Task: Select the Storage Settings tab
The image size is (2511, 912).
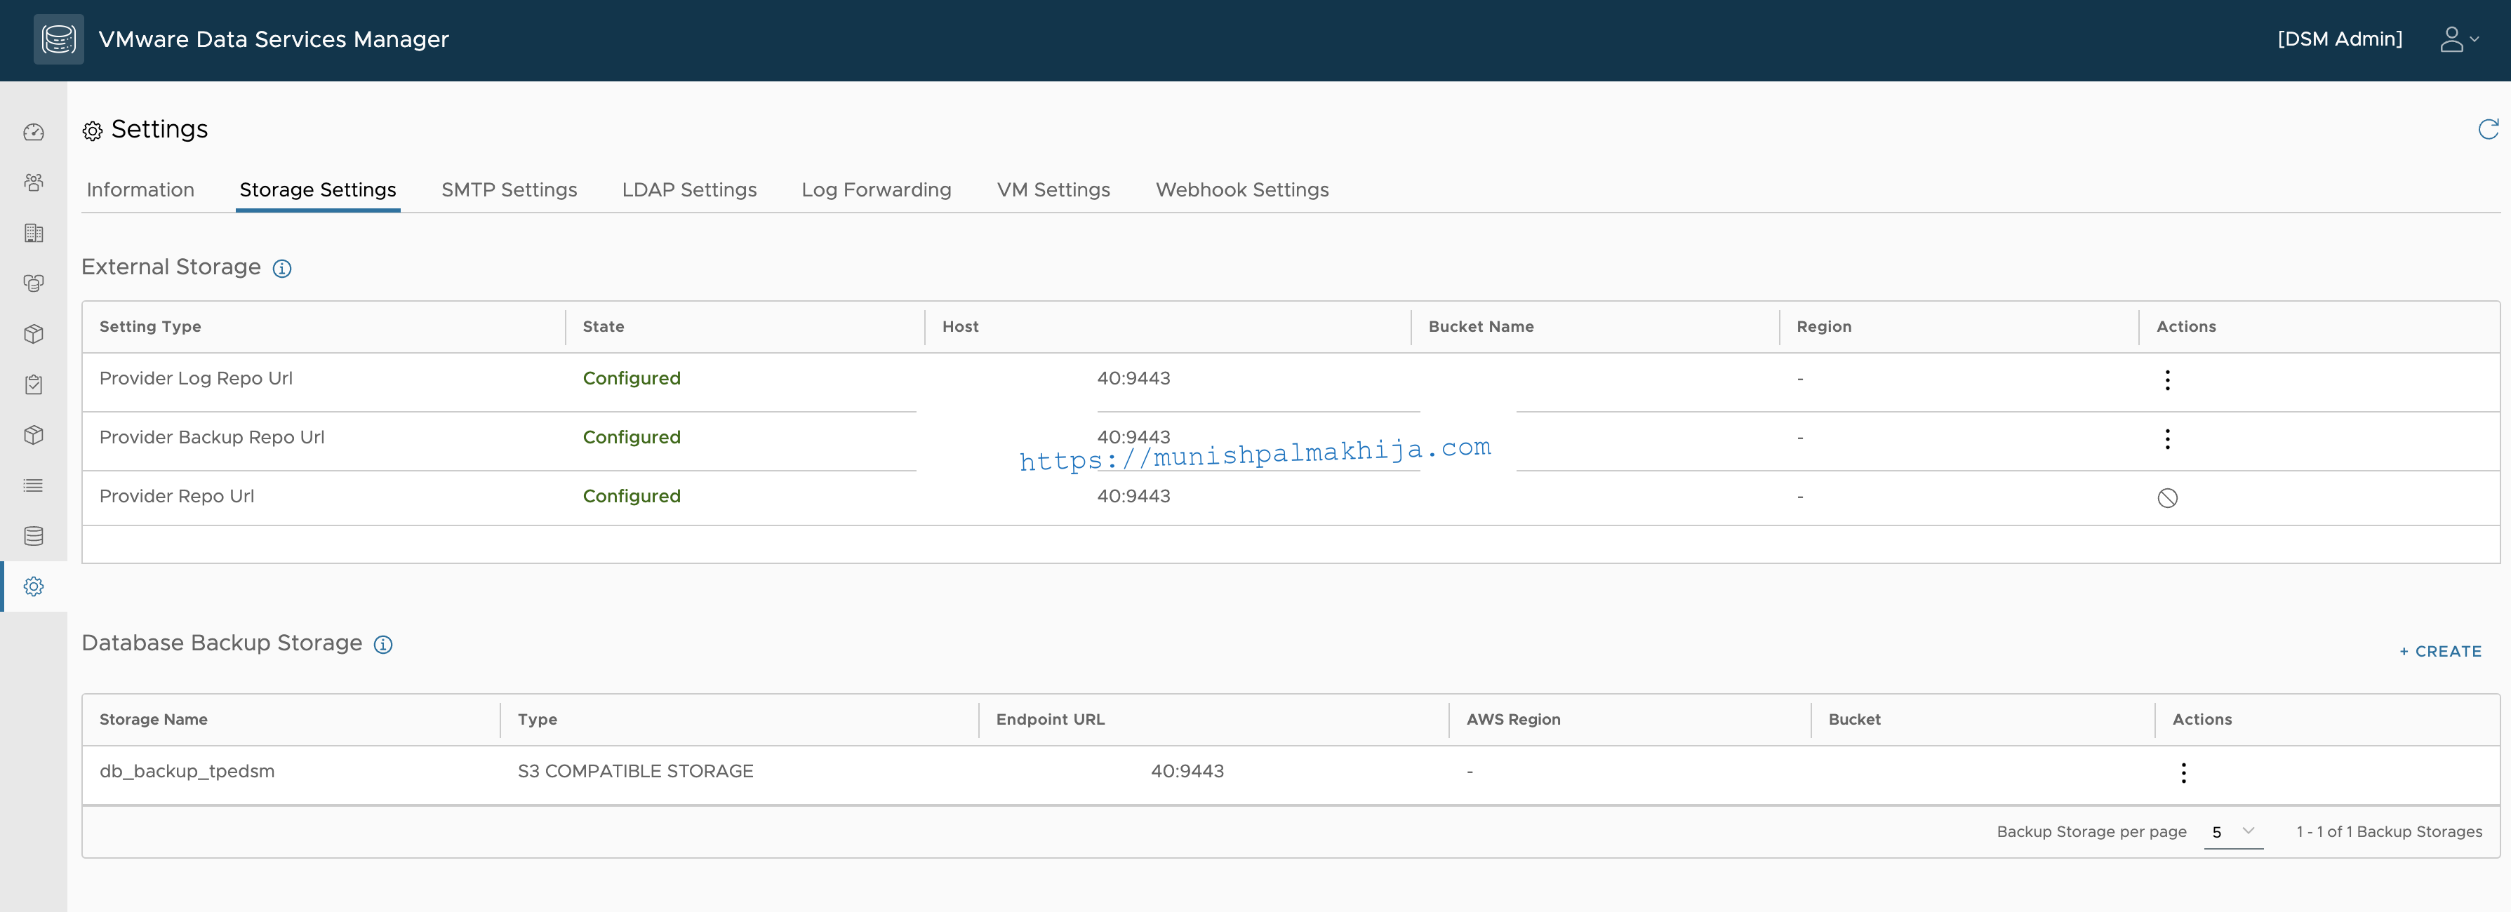Action: [318, 190]
